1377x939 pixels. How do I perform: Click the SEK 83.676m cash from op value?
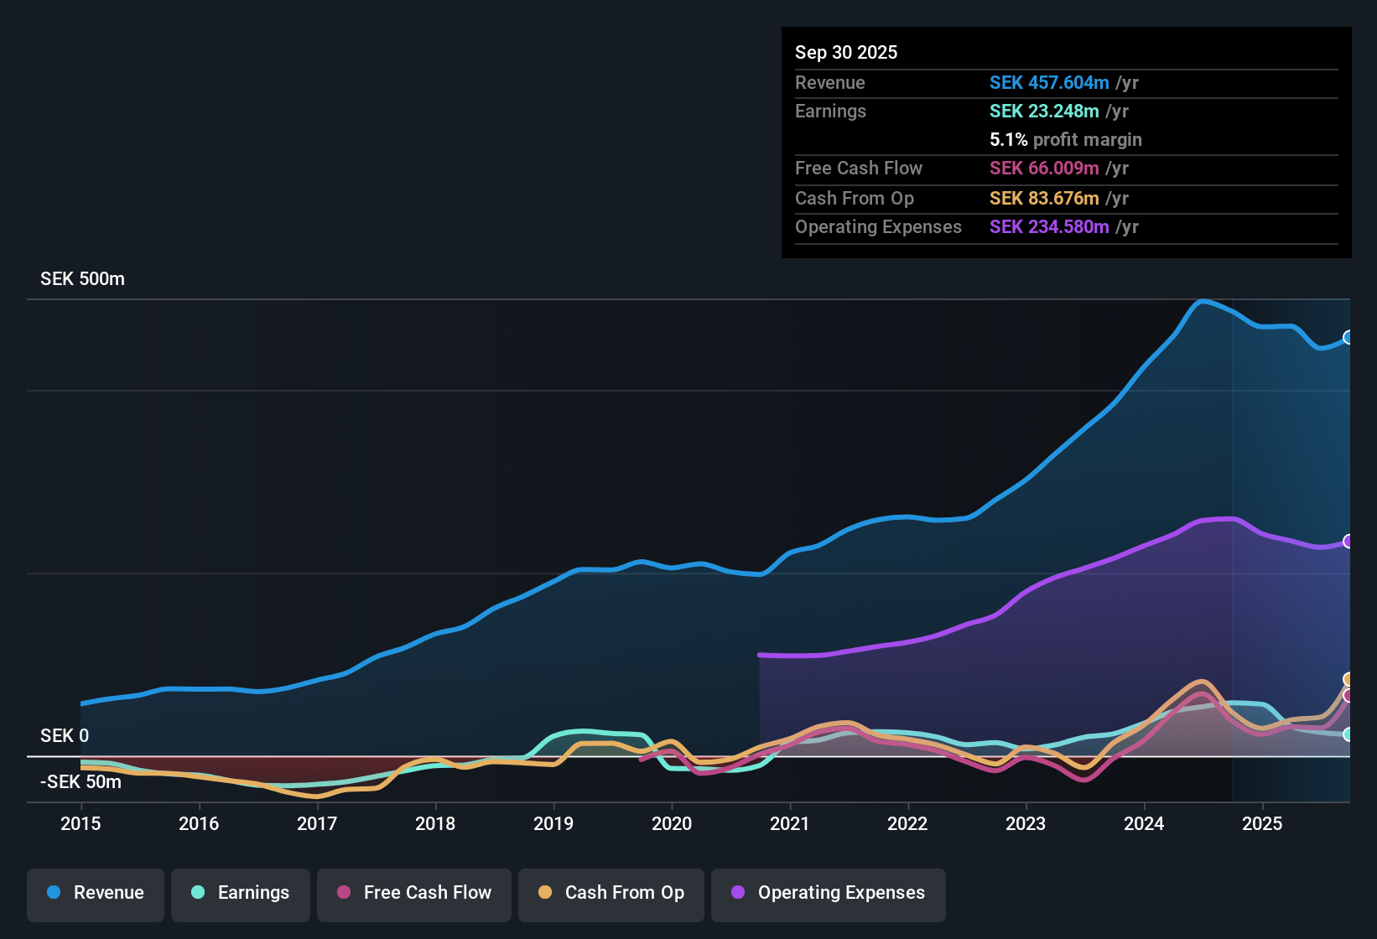pos(1044,198)
